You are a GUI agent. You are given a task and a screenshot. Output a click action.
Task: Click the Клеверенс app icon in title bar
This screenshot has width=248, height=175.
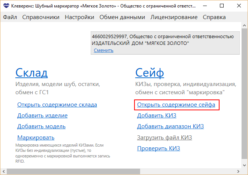6,6
